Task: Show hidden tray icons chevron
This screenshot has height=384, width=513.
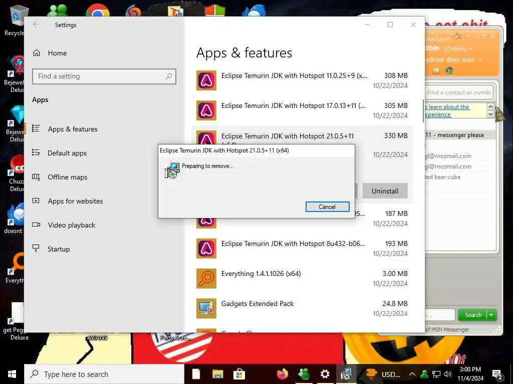Action: [x=412, y=374]
